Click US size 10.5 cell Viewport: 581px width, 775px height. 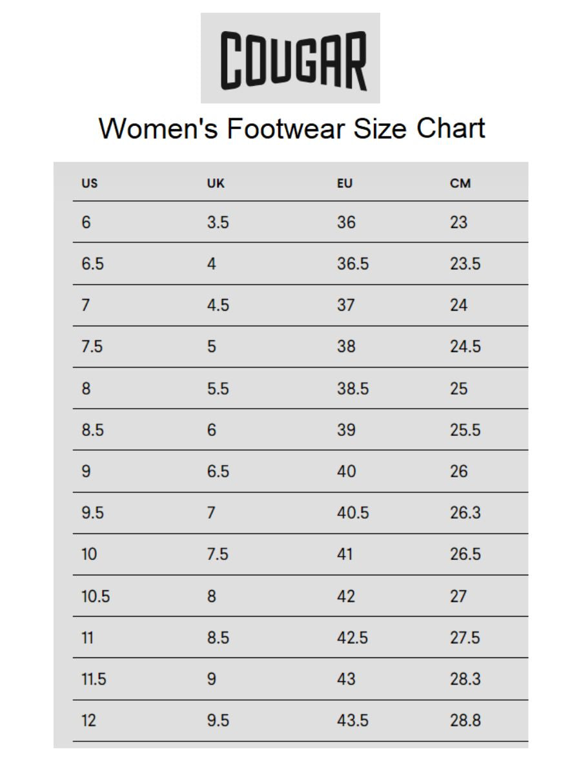(96, 596)
